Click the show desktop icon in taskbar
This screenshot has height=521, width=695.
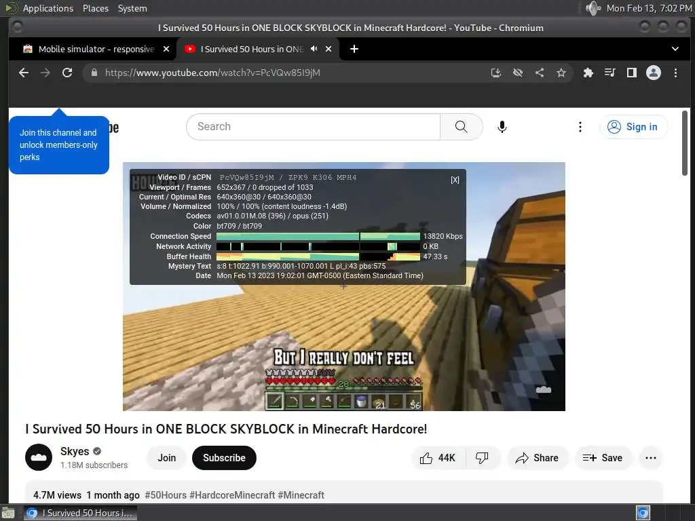[x=8, y=513]
